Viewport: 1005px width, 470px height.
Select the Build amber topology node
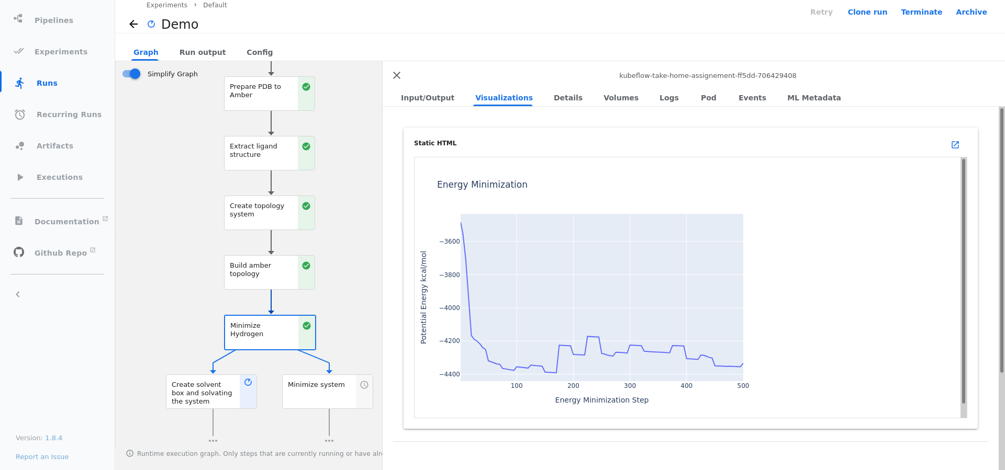coord(270,272)
